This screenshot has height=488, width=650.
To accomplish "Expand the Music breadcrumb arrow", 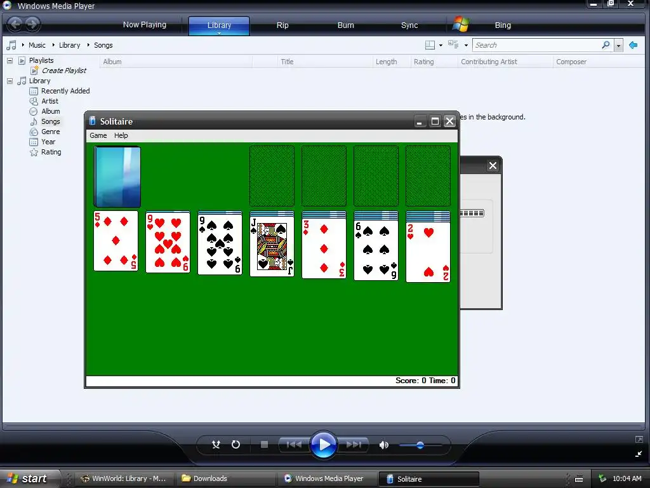I will [23, 45].
